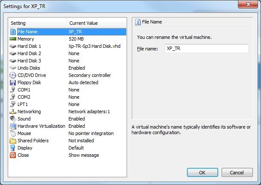This screenshot has height=185, width=261.
Task: Close the Settings for XP_TR dialog
Action: coord(247,4)
